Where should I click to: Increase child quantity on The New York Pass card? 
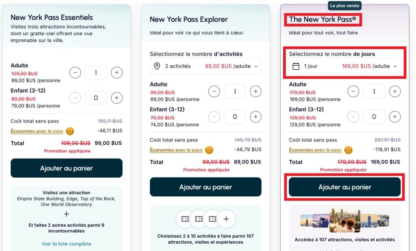coord(395,117)
